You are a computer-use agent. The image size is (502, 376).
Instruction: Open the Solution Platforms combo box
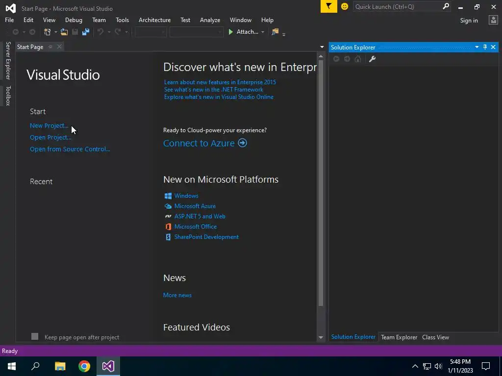coord(196,32)
